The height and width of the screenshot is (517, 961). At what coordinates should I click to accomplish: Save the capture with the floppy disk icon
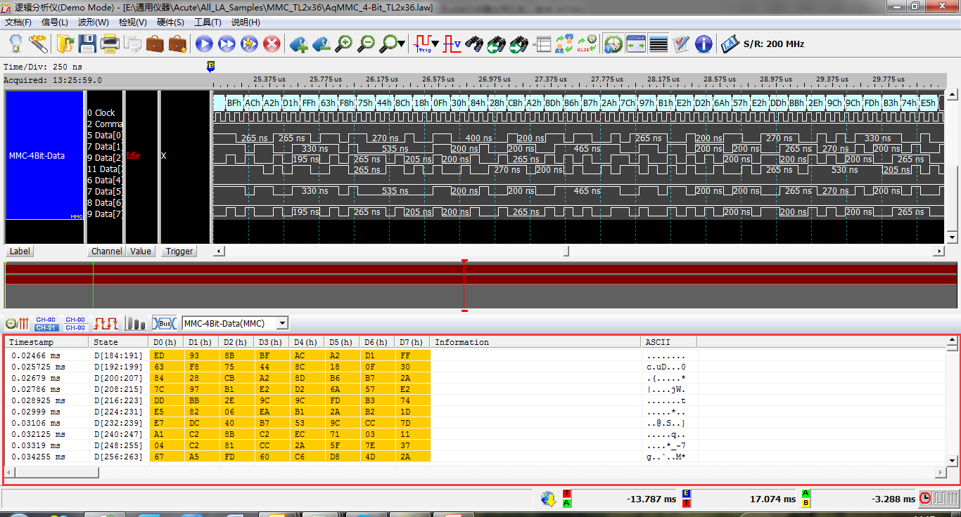click(87, 44)
